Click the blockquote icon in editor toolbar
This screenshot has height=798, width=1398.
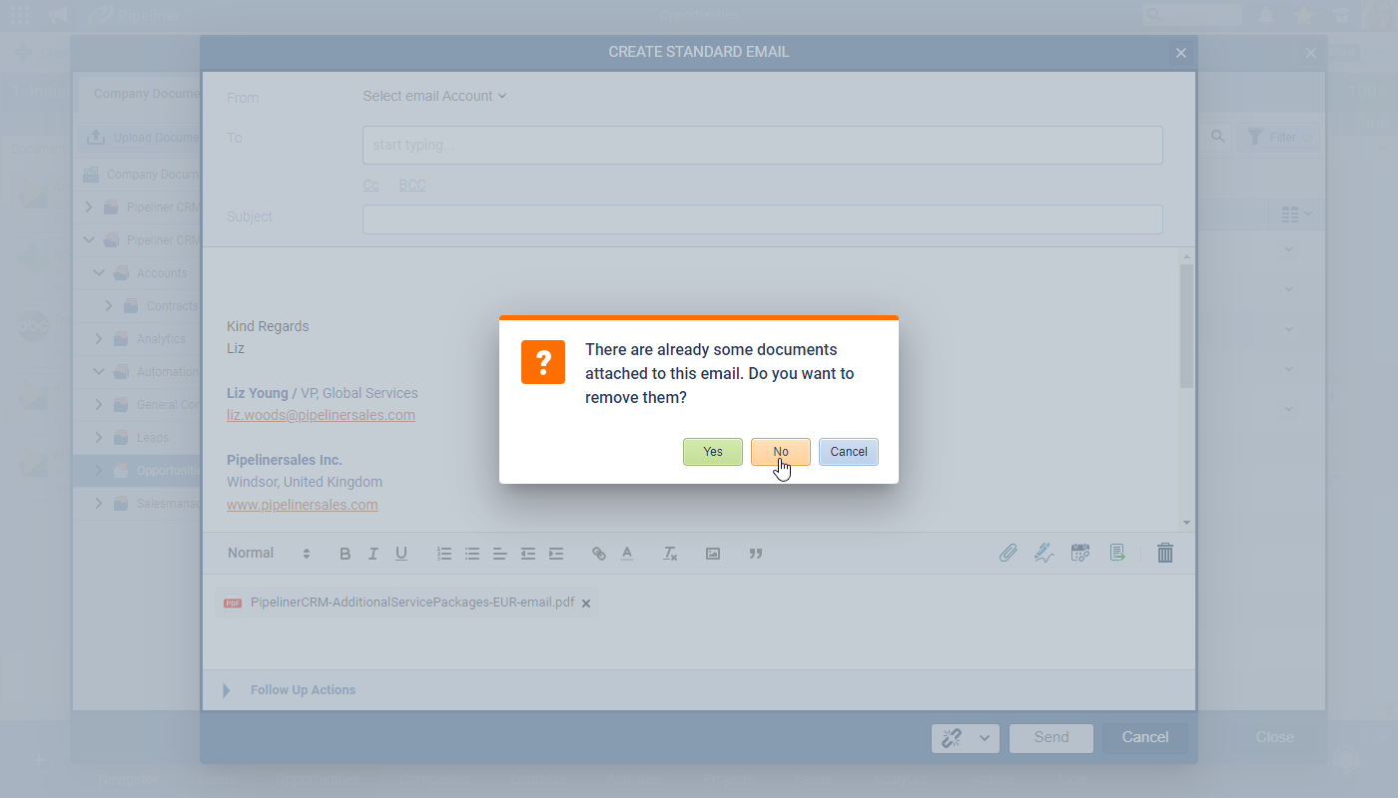[x=756, y=554]
